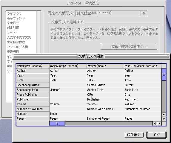The width and height of the screenshot is (171, 143).
Task: Click the 取り消し cancel button
Action: (134, 135)
